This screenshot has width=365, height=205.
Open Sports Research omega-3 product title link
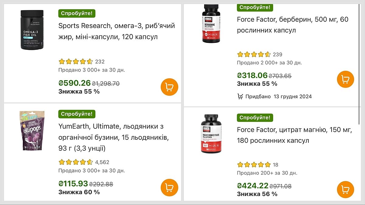click(x=116, y=31)
